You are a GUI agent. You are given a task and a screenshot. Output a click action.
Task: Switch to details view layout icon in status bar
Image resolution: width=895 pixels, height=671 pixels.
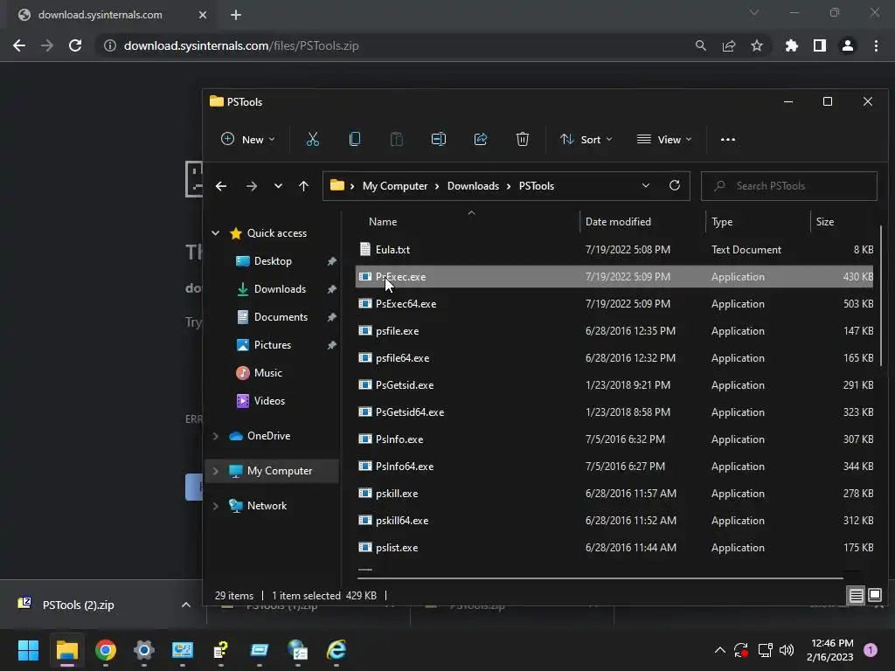[857, 596]
